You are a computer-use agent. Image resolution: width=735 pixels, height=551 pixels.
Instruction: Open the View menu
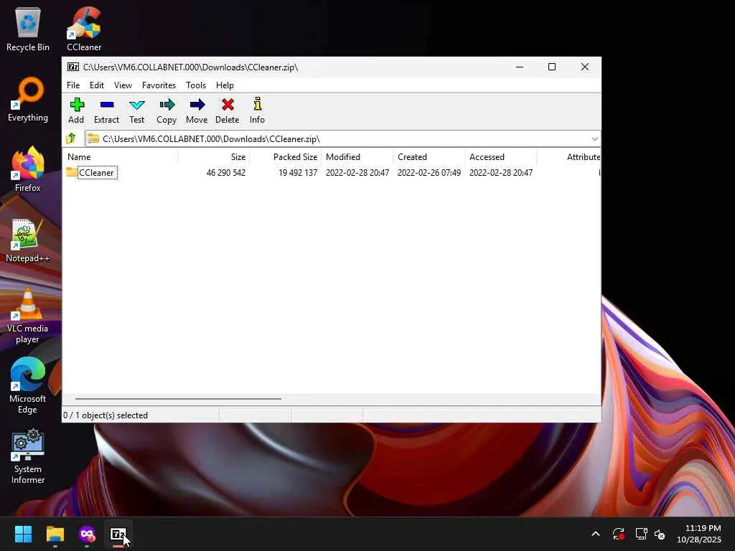tap(123, 85)
